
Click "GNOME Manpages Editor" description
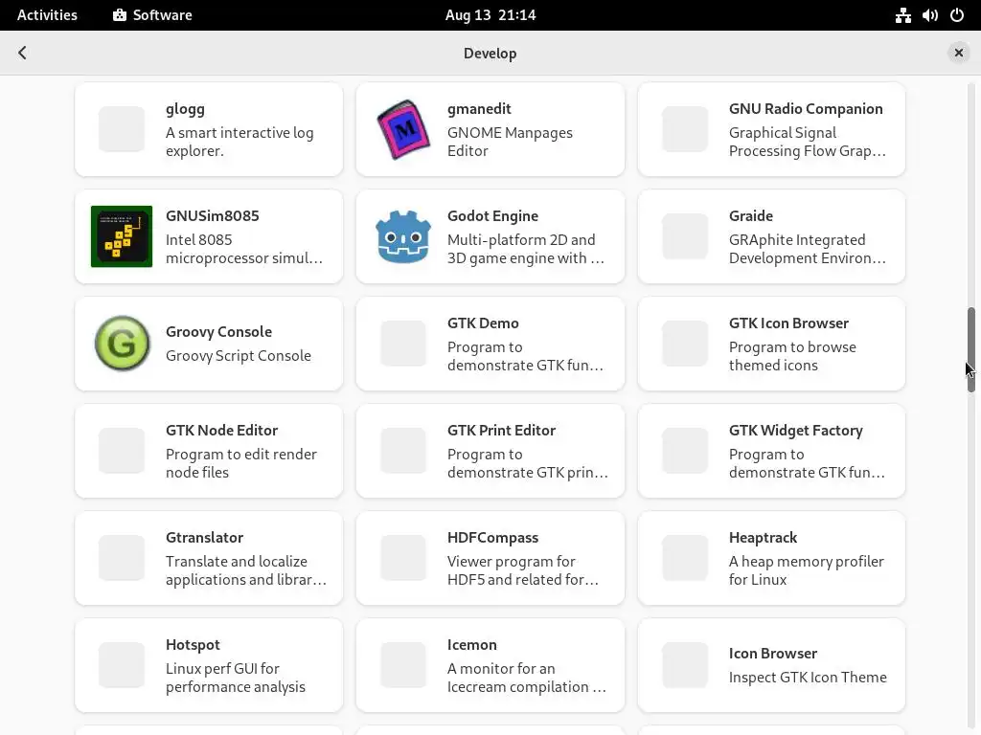(x=510, y=142)
